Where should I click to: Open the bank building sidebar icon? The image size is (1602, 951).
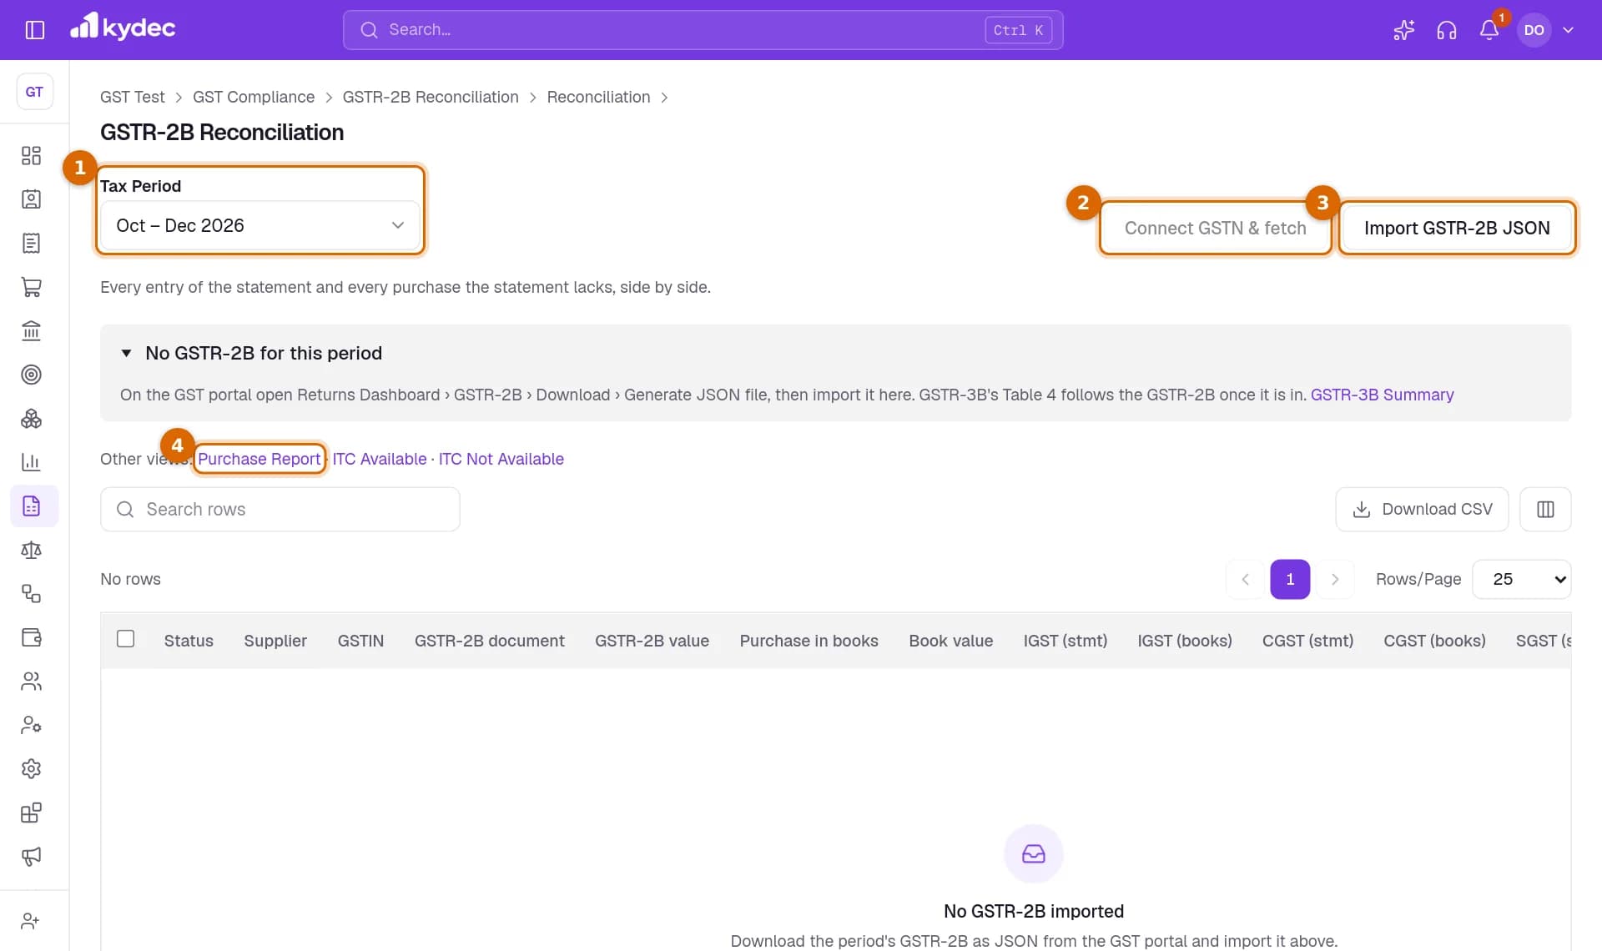(x=31, y=331)
